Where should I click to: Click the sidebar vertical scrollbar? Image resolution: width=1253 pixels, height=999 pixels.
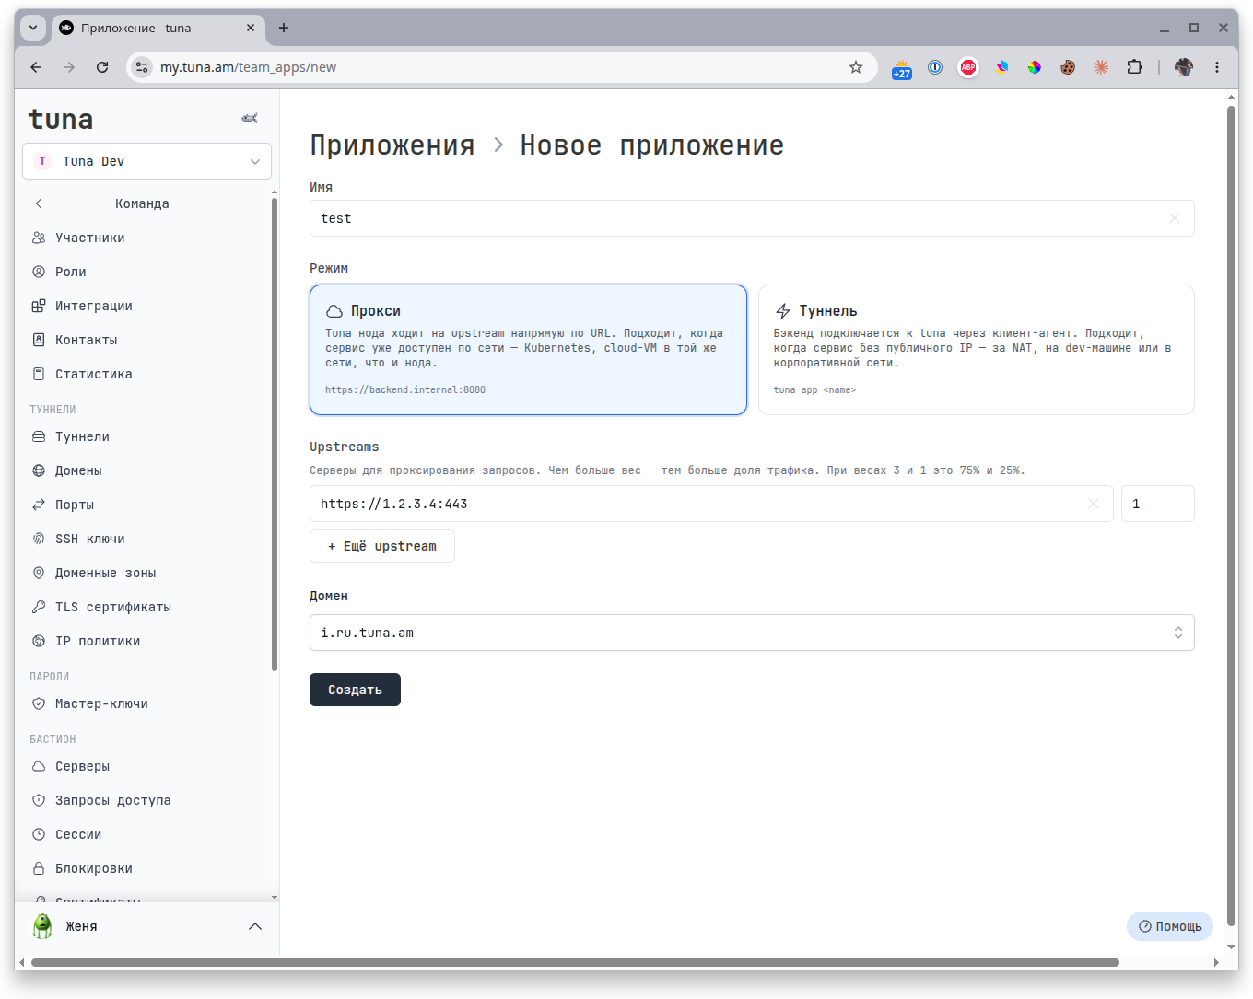click(x=275, y=435)
